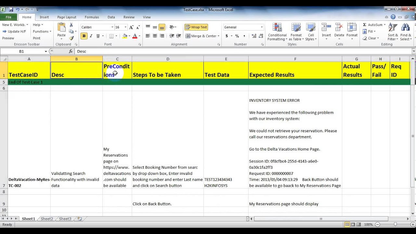Image resolution: width=416 pixels, height=234 pixels.
Task: Open Conditional Formatting menu
Action: click(x=277, y=32)
